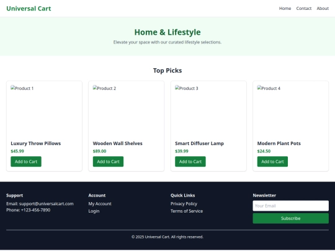Click the Newsletter footer heading

(264, 195)
